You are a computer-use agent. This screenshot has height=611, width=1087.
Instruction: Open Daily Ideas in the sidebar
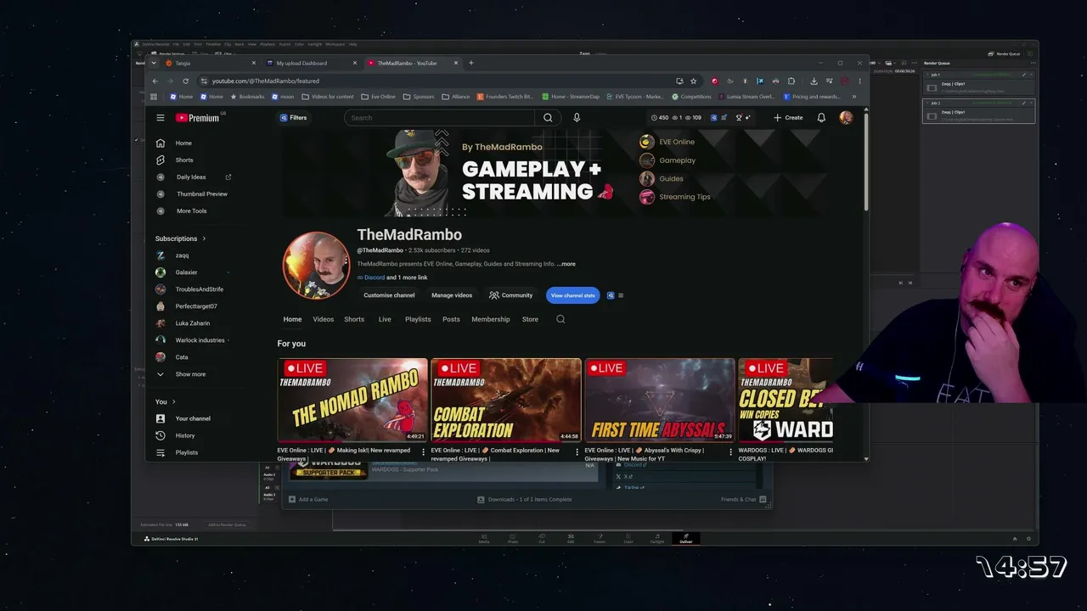191,177
